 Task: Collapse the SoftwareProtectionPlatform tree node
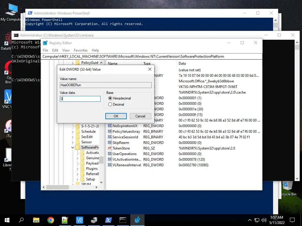click(73, 148)
